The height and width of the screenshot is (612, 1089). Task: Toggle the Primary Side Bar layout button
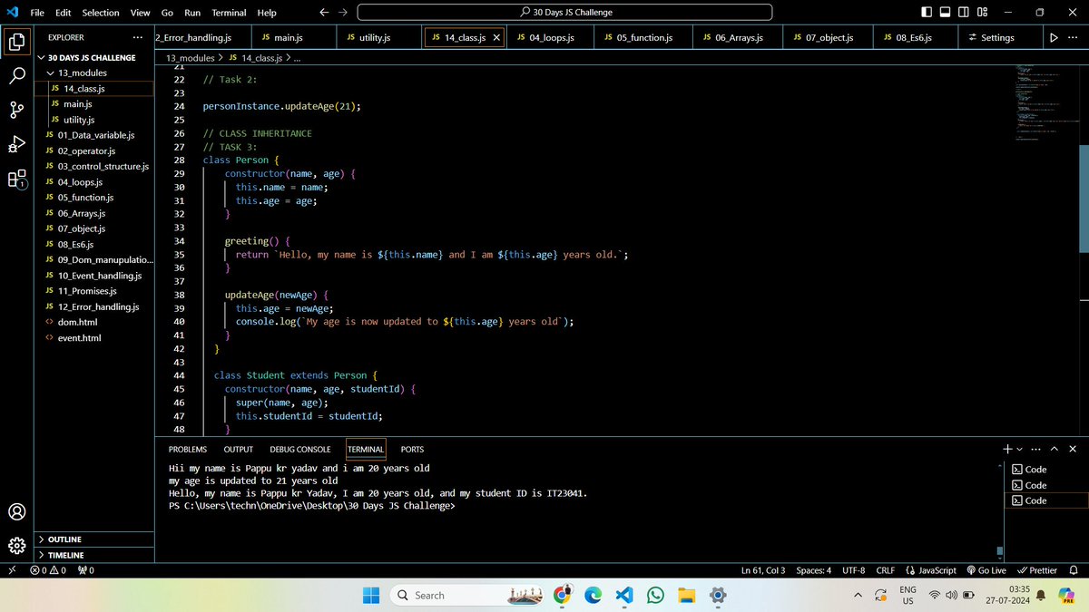927,13
